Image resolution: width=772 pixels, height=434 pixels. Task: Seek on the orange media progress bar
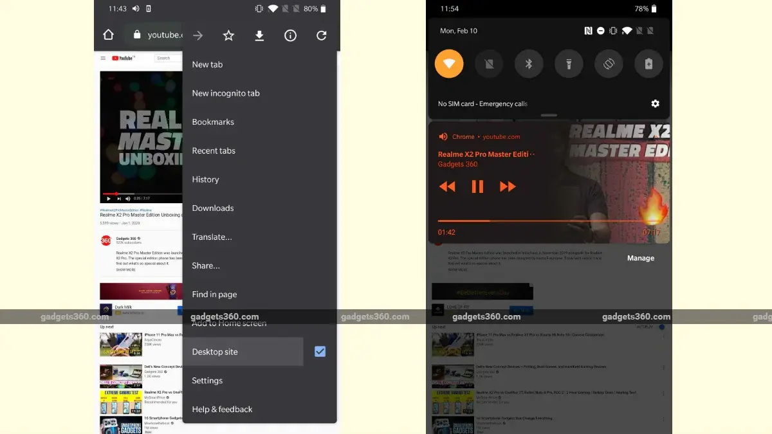[x=549, y=221]
